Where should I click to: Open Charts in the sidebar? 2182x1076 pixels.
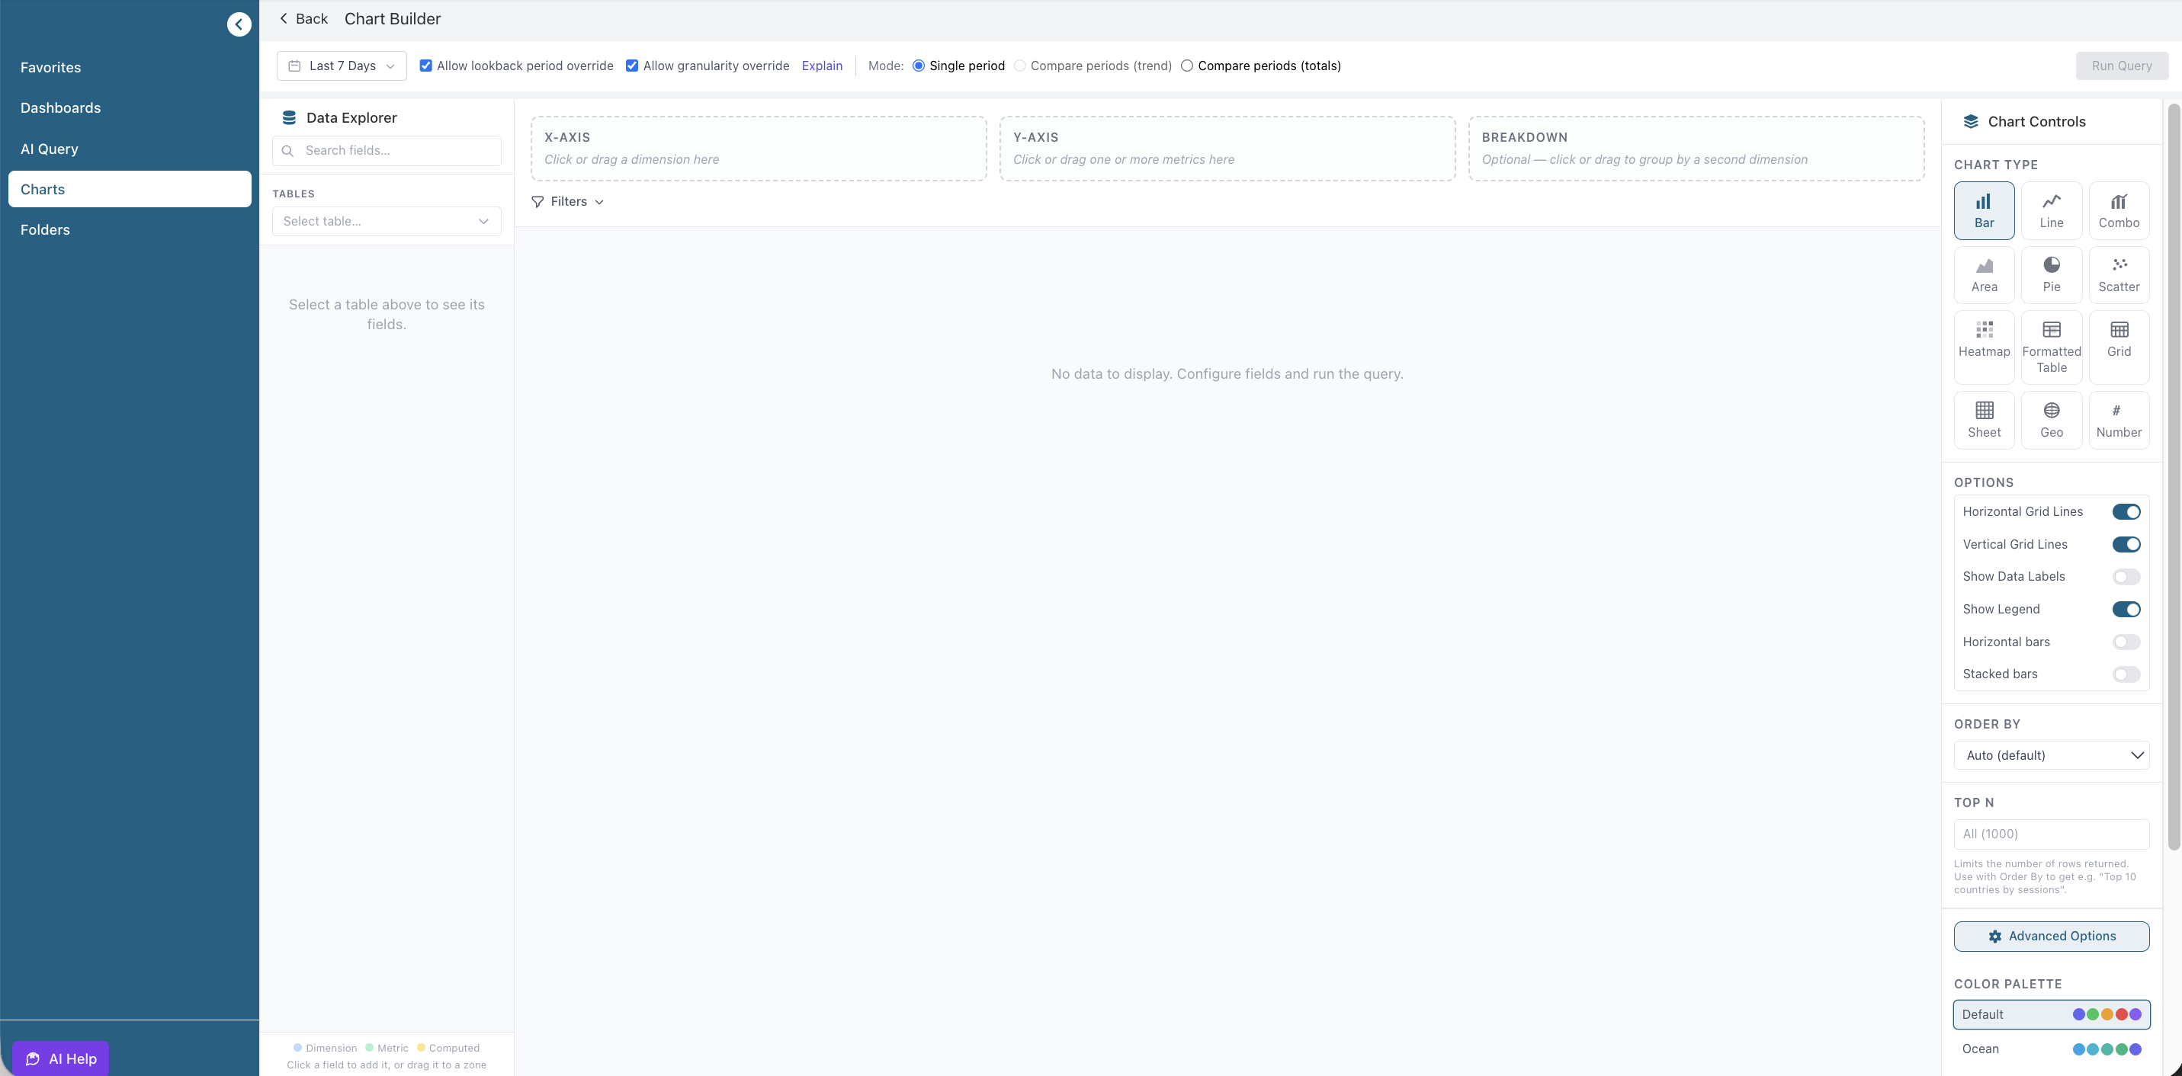tap(130, 190)
